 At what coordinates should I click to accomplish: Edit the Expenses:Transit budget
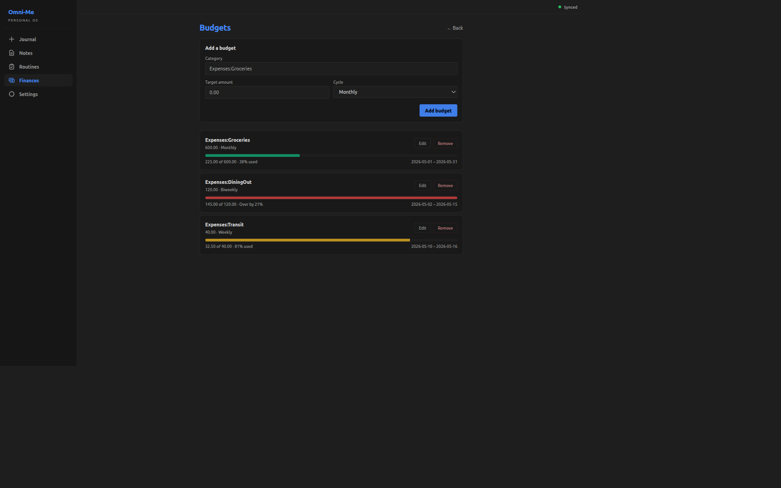tap(422, 228)
